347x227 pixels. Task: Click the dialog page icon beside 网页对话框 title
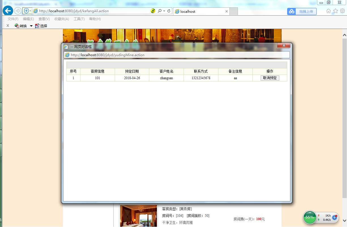coord(66,47)
